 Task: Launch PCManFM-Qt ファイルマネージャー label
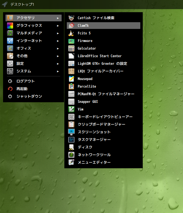point(106,94)
